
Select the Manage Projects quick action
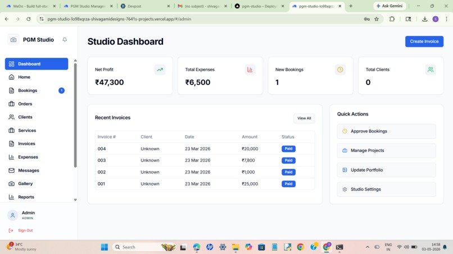386,150
